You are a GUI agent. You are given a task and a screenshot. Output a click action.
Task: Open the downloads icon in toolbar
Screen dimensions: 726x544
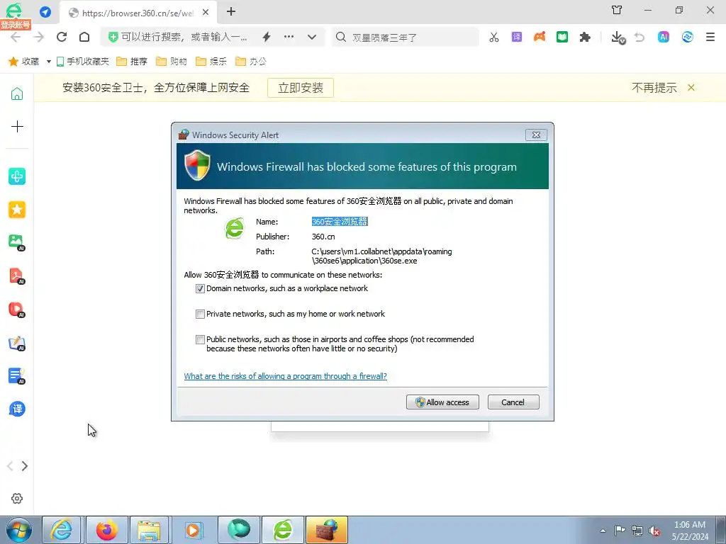click(618, 38)
